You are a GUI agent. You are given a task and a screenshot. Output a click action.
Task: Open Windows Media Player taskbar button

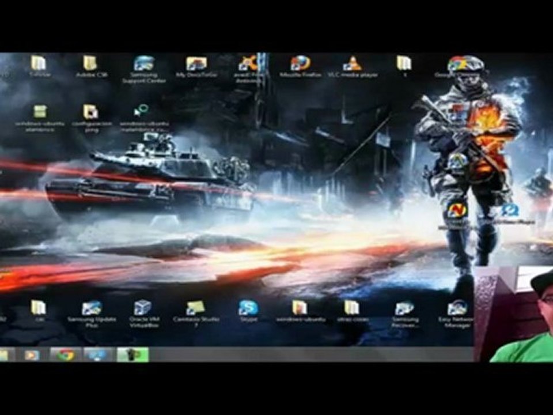point(31,354)
